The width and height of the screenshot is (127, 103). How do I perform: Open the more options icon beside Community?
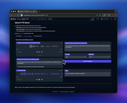click(x=112, y=19)
